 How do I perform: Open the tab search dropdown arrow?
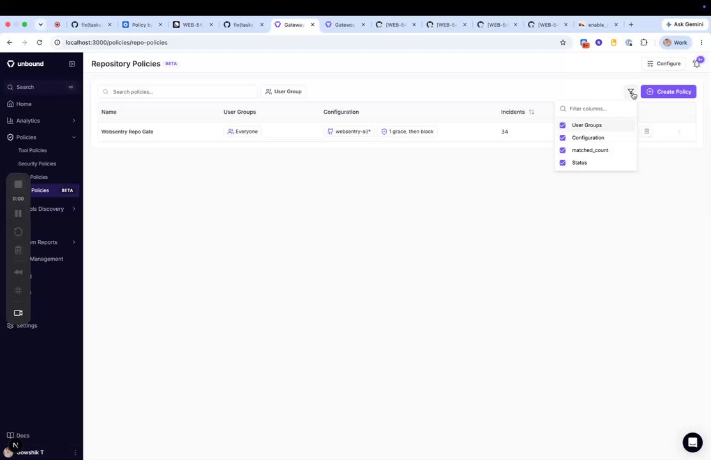point(40,24)
